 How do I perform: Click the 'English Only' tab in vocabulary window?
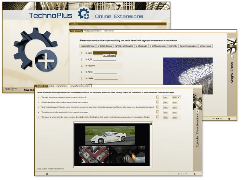(x=77, y=31)
